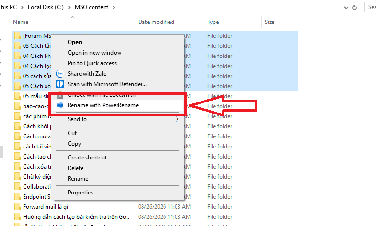Expand the Send to submenu arrow
This screenshot has width=378, height=227.
coord(177,119)
